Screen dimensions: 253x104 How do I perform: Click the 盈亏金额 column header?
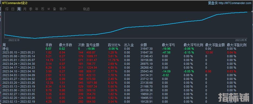93,45
